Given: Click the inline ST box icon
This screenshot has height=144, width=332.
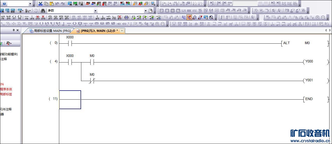Looking at the screenshot, I should 126,18.
